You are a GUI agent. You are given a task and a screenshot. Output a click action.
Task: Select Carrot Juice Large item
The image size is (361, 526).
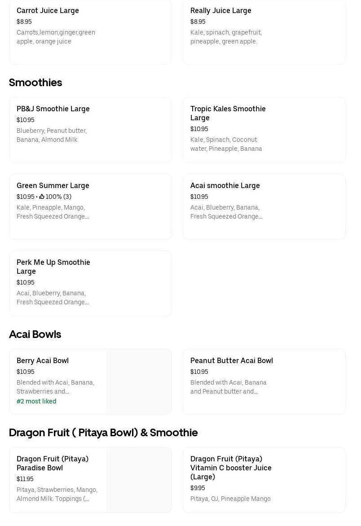tap(48, 10)
